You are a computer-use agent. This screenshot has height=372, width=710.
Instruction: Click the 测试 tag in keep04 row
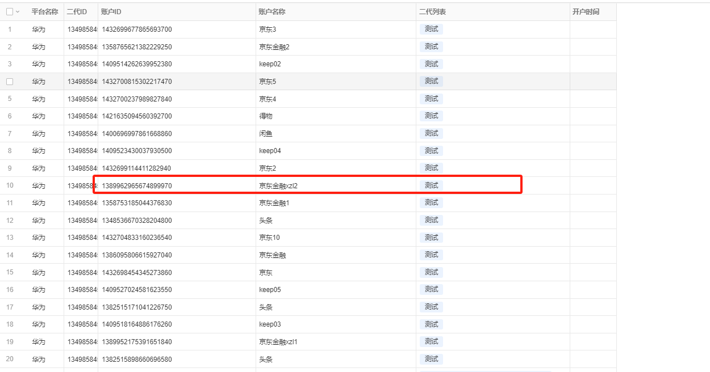(431, 150)
